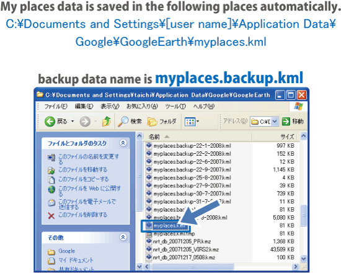341x273 pixels.
Task: Open the back button history dropdown
Action: (x=73, y=121)
